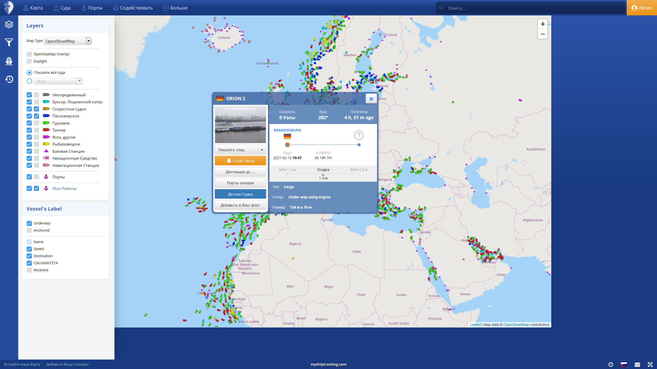Click the zoom in plus button on map
The width and height of the screenshot is (657, 369).
(x=543, y=24)
